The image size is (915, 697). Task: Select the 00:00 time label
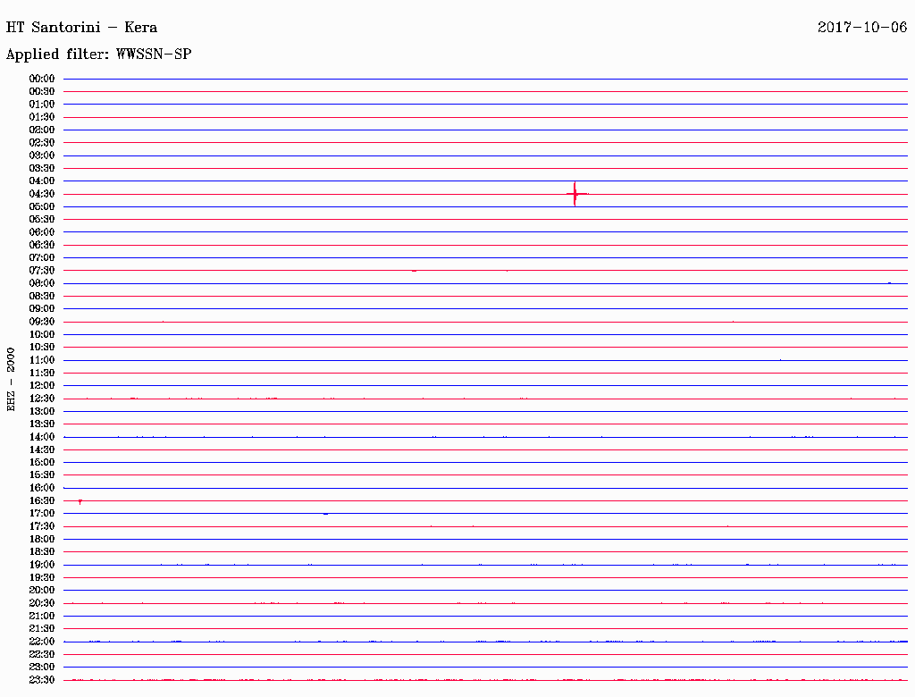coord(41,79)
